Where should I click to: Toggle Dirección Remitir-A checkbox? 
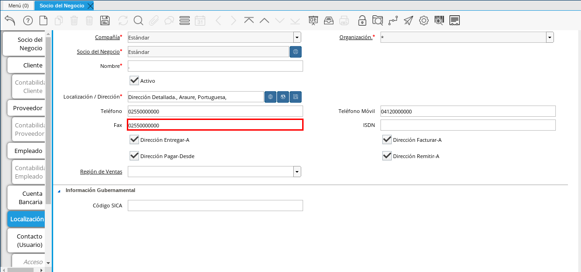387,156
